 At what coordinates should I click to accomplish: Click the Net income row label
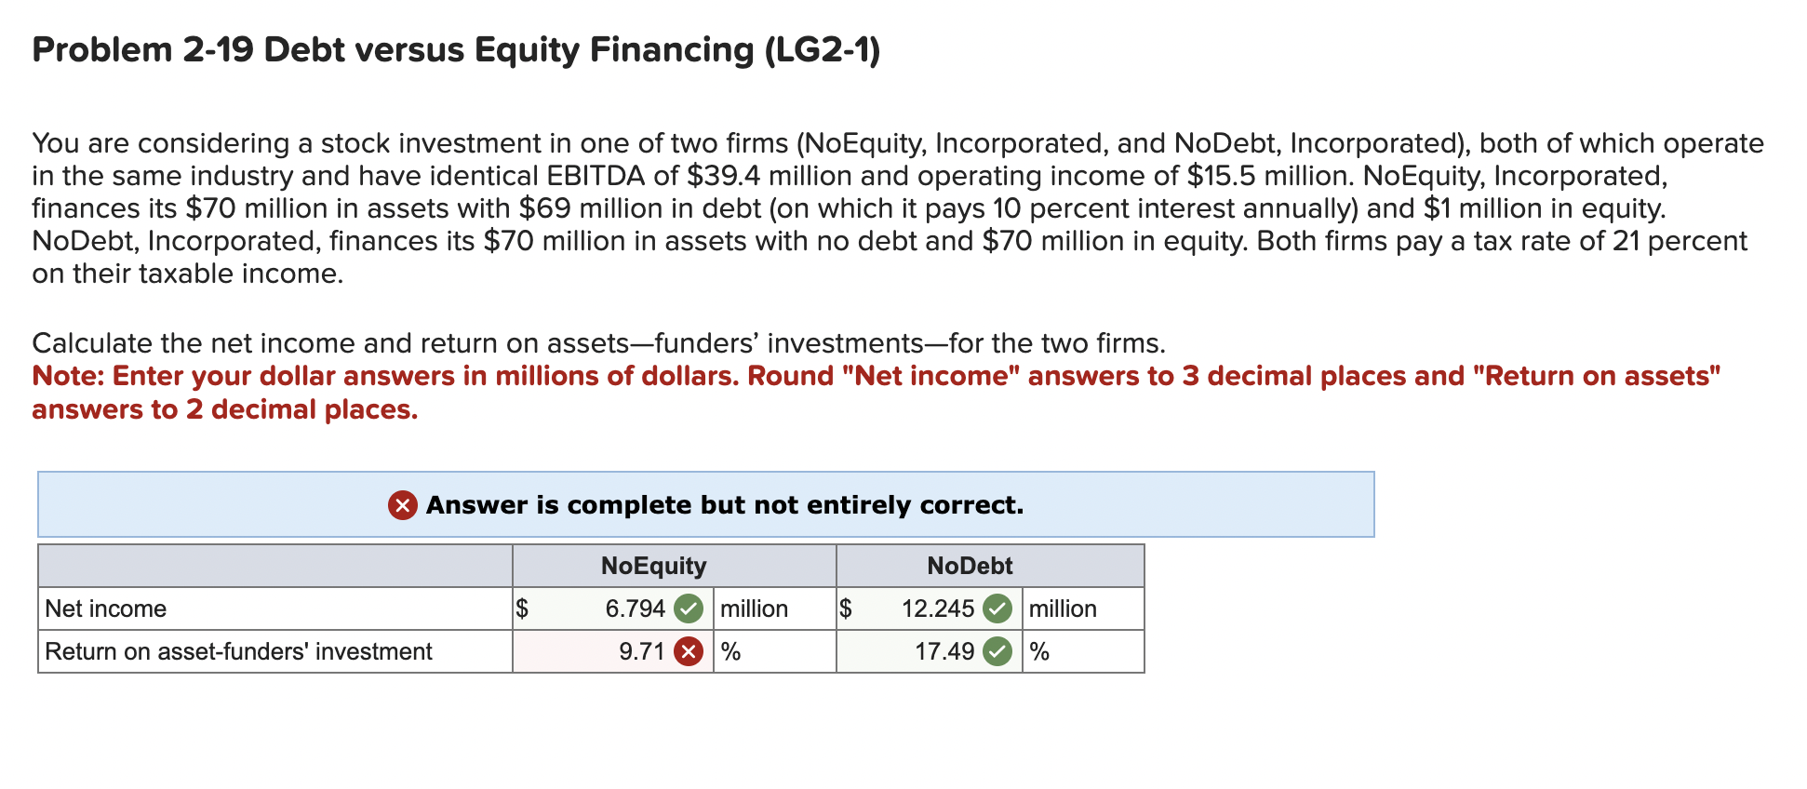coord(106,608)
